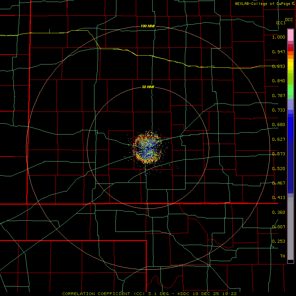This screenshot has width=296, height=296.
Task: Click the 0.840 scale value
Action: point(279,81)
